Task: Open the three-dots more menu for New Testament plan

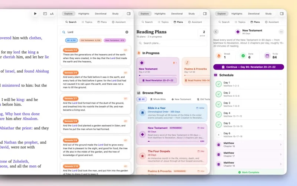Action: click(281, 32)
